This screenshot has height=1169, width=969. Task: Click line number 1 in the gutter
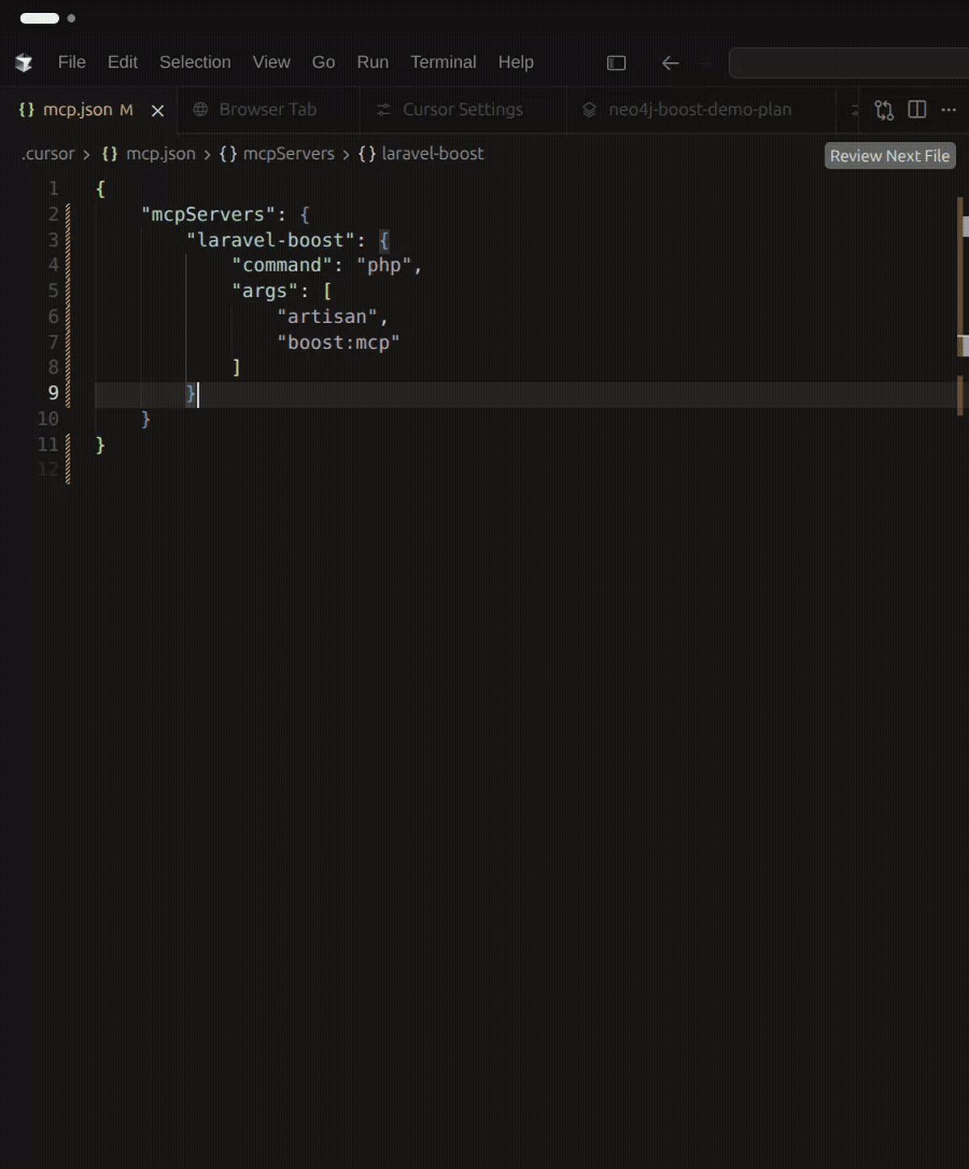coord(53,189)
